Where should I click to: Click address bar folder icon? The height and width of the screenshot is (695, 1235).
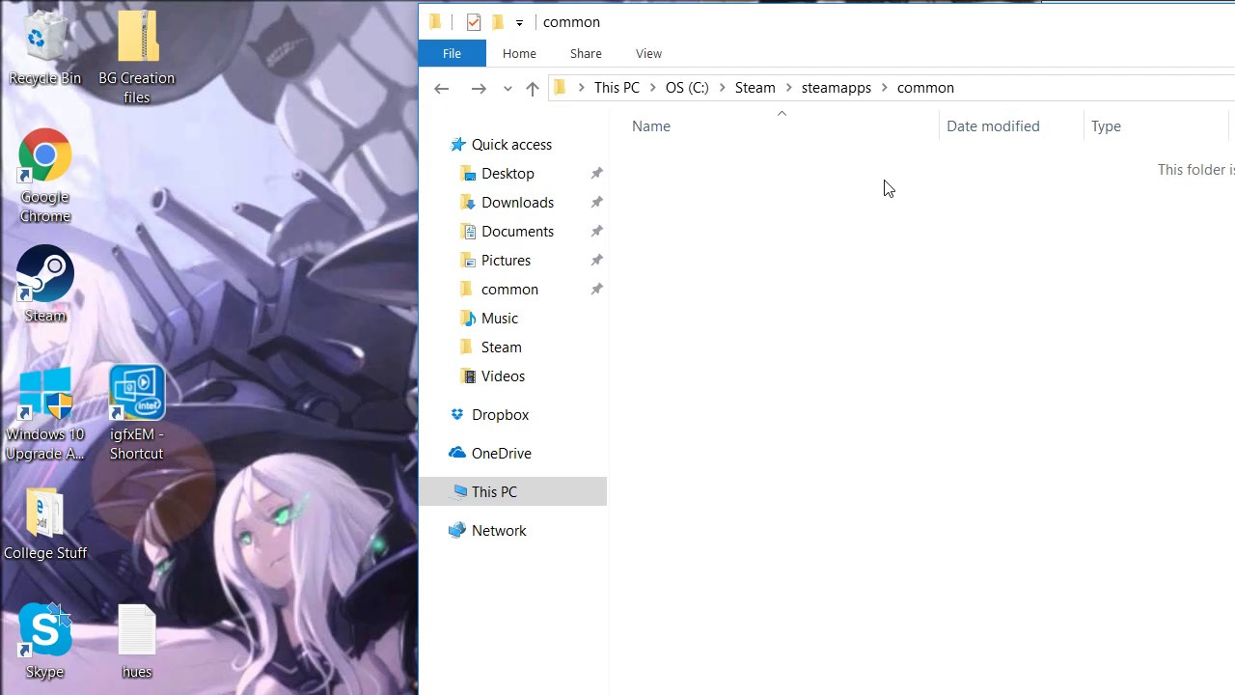click(x=560, y=88)
